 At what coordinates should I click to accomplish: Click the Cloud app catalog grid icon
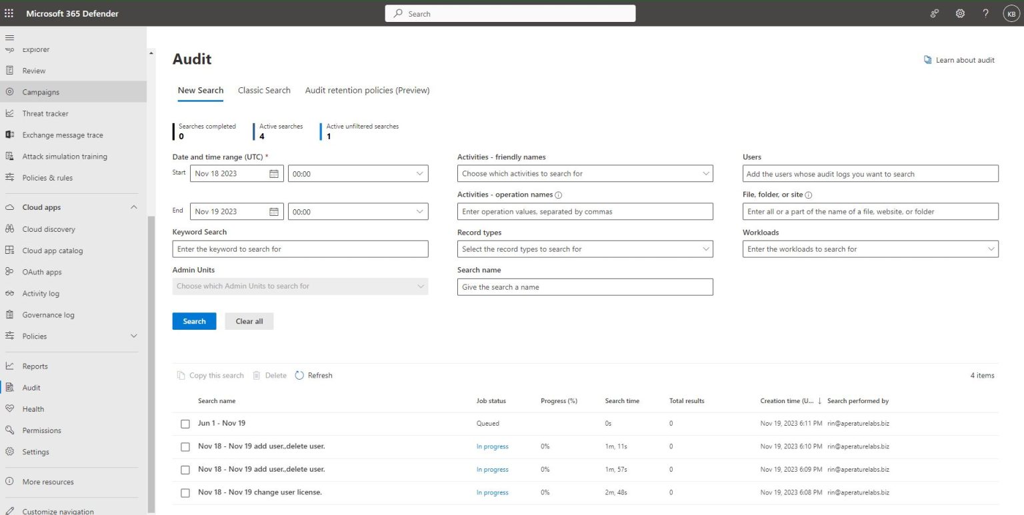coord(9,251)
